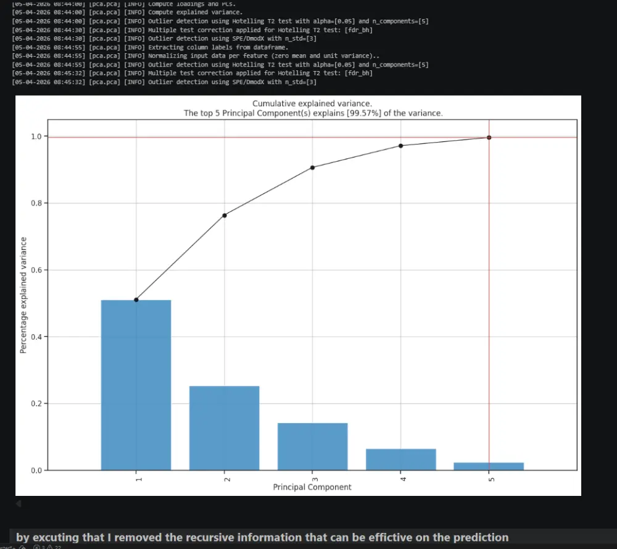Image resolution: width=617 pixels, height=549 pixels.
Task: Click the blue bar for principal component 3
Action: [x=312, y=446]
